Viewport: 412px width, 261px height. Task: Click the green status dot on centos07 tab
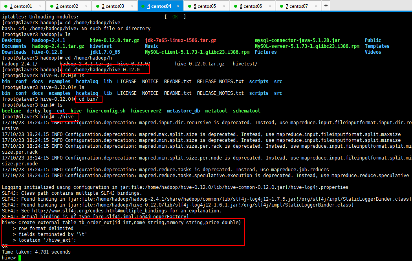[x=282, y=6]
